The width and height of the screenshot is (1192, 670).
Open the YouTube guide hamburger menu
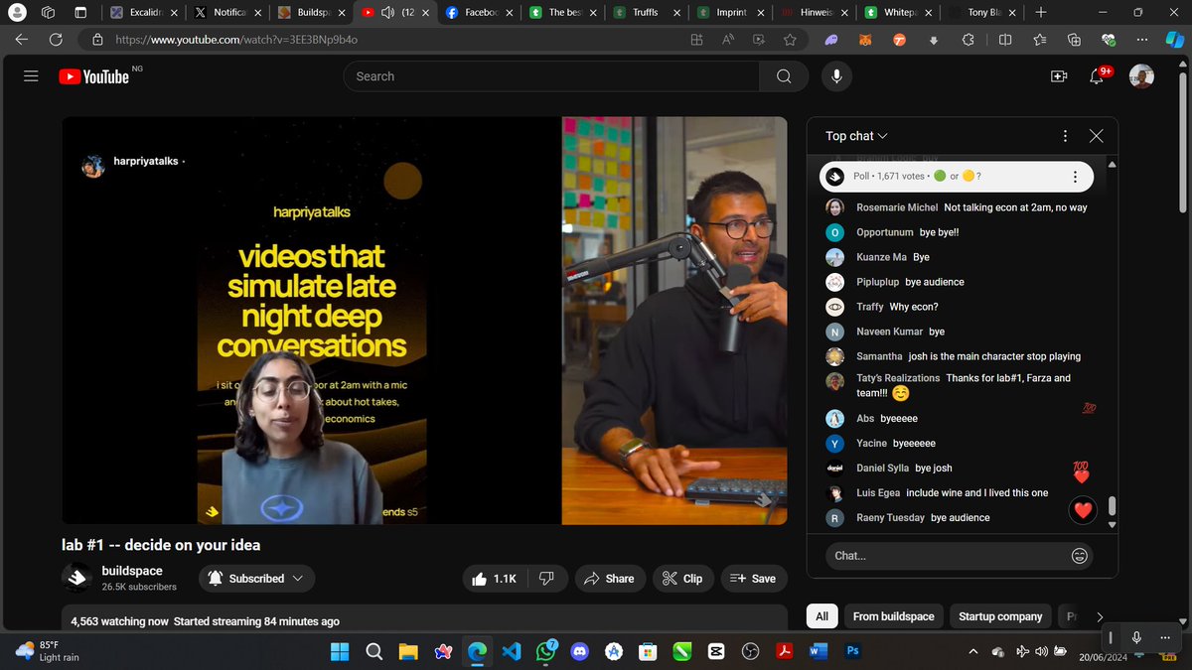(x=31, y=76)
